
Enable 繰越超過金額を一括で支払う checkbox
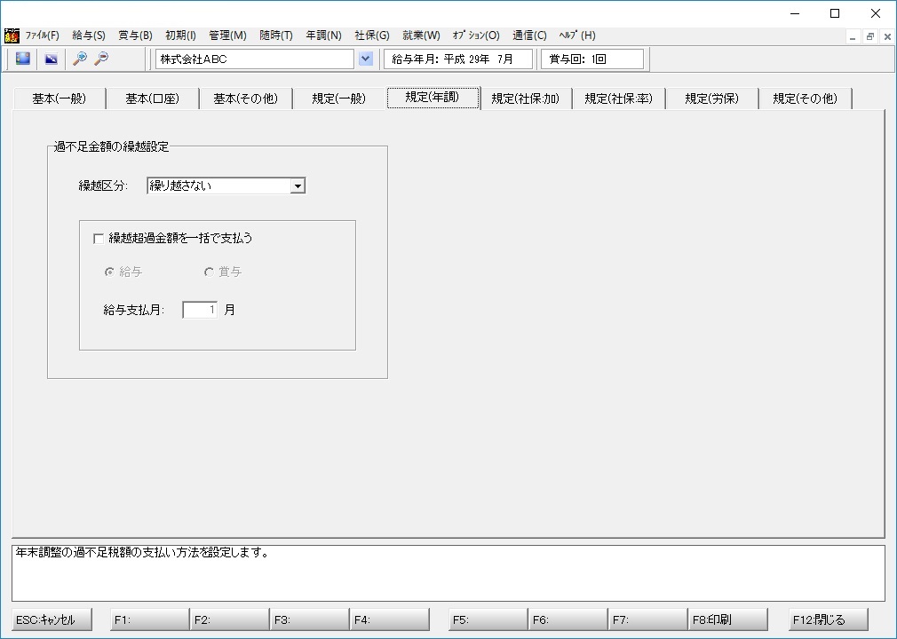click(x=99, y=239)
